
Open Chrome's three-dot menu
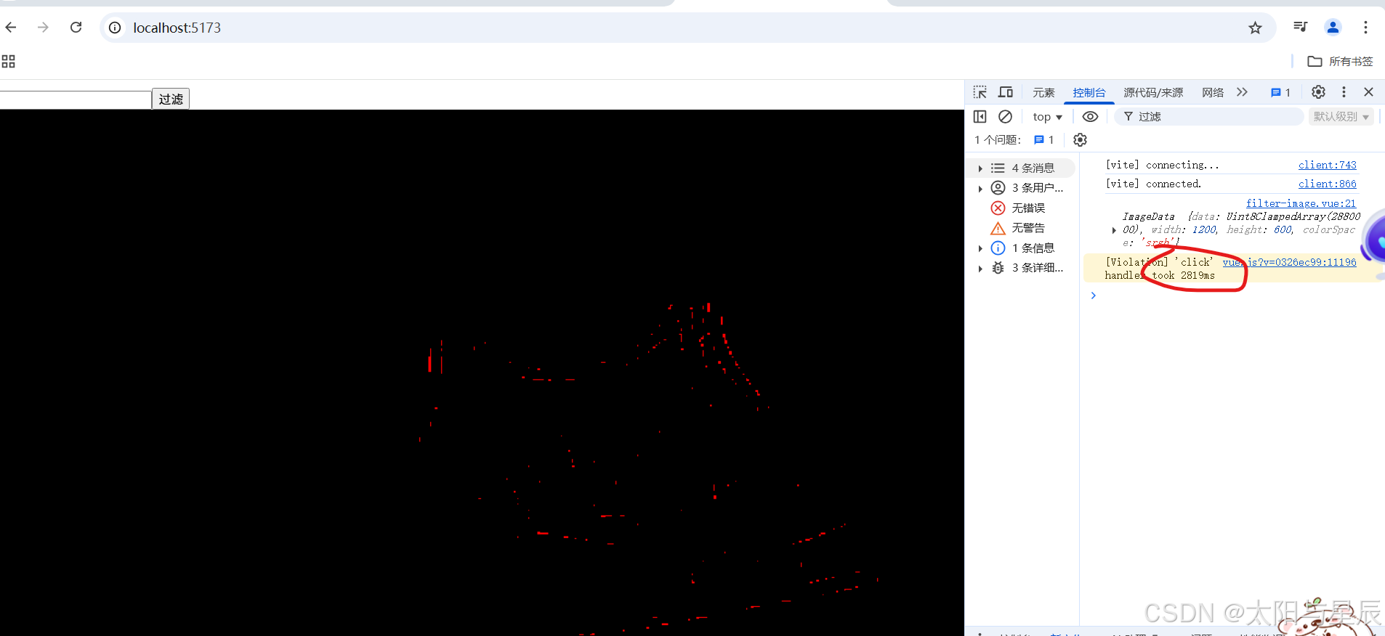coord(1365,28)
